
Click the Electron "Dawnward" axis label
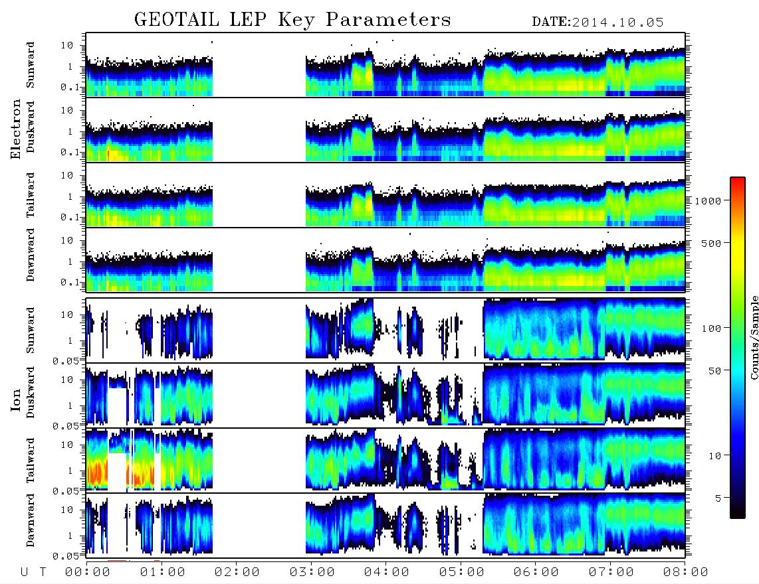(30, 255)
